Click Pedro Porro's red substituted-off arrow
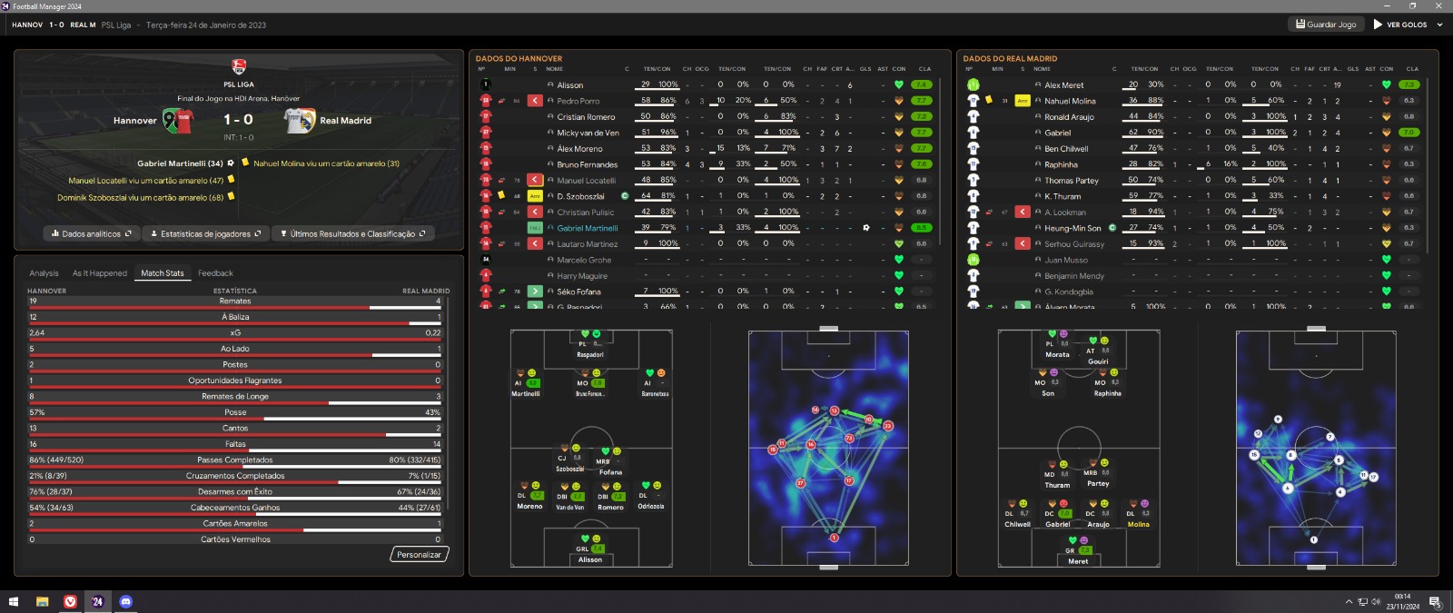 [535, 101]
